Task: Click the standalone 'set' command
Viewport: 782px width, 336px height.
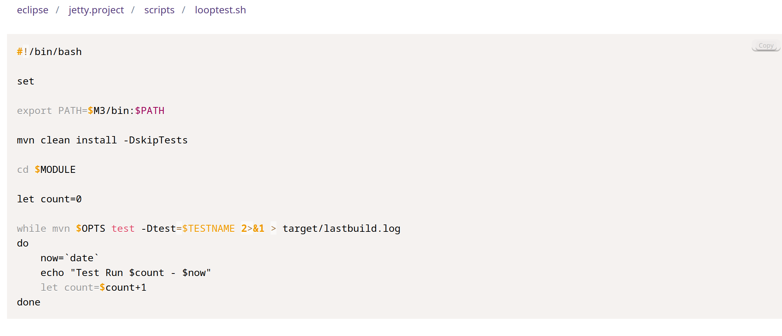Action: pyautogui.click(x=26, y=81)
